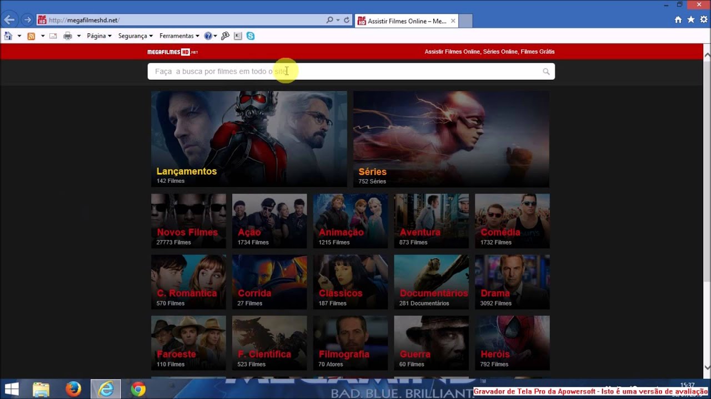711x399 pixels.
Task: Refresh the page with reload icon
Action: [x=347, y=20]
